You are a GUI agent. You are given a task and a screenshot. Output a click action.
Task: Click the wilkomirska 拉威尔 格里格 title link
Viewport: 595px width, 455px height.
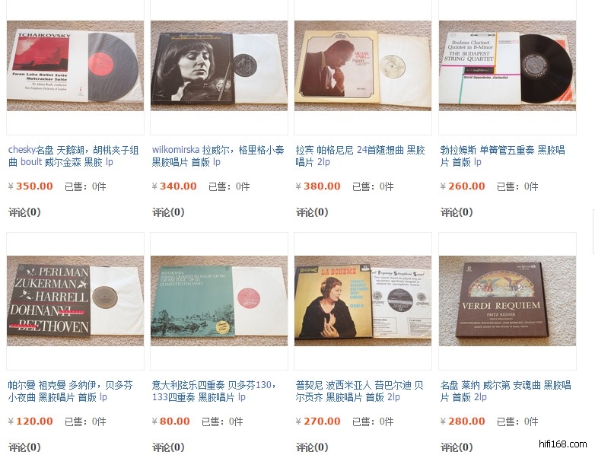(x=218, y=156)
